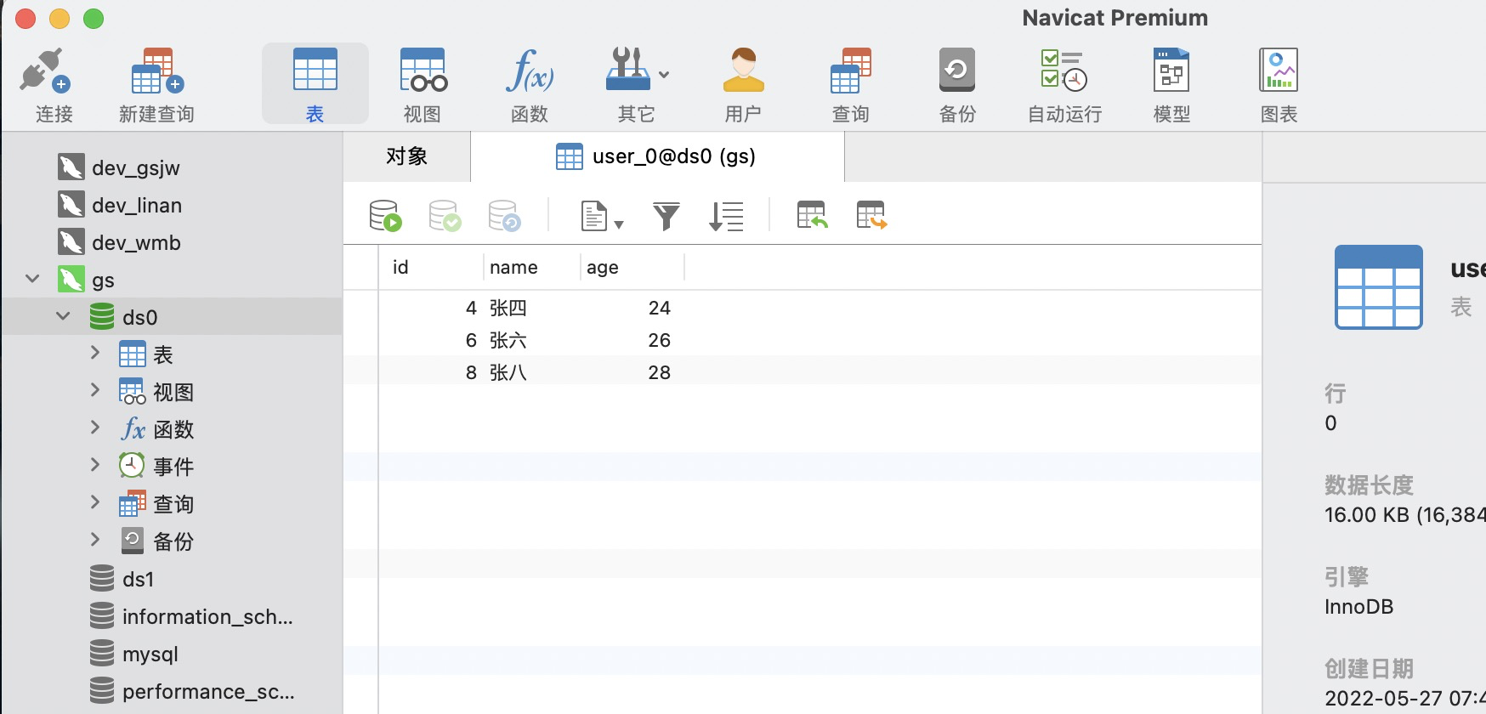The width and height of the screenshot is (1486, 714).
Task: Click the begin transaction database icon
Action: pos(385,216)
